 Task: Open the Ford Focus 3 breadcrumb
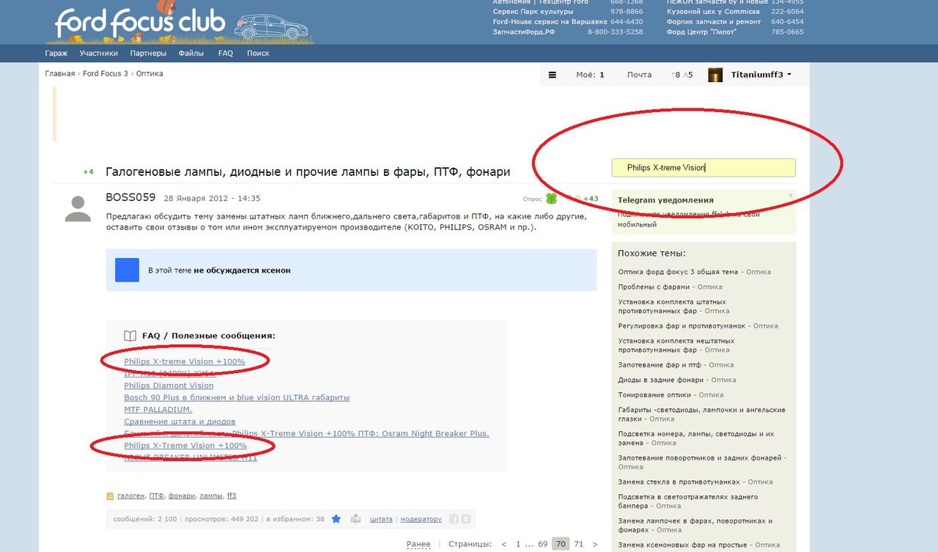(x=106, y=74)
